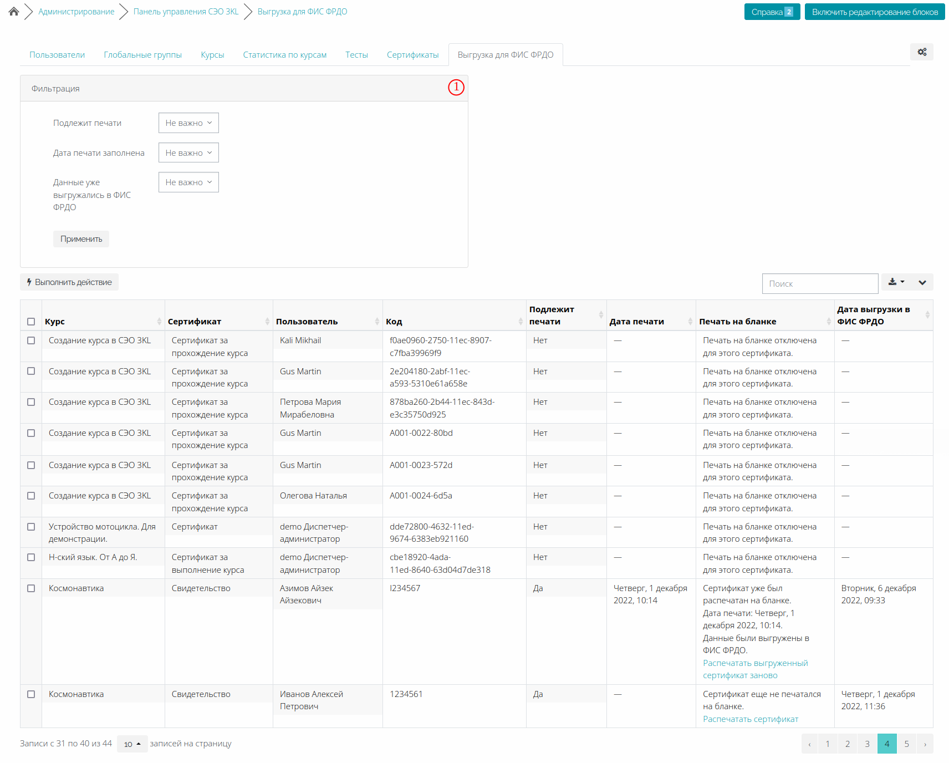949x763 pixels.
Task: Check the A001-0022-80bd certificate row
Action: point(31,433)
